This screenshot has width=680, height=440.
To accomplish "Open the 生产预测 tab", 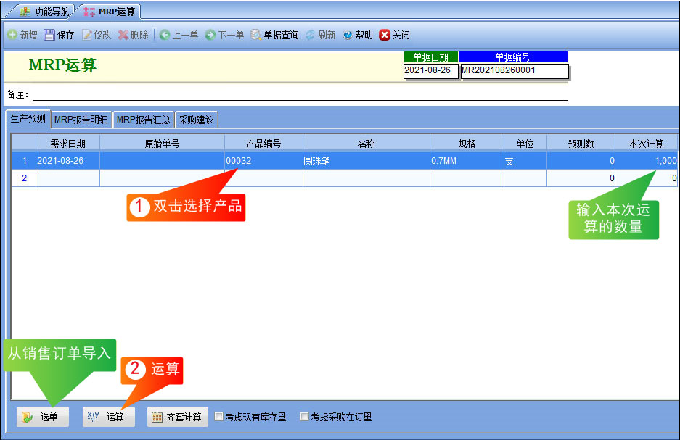I will tap(28, 119).
